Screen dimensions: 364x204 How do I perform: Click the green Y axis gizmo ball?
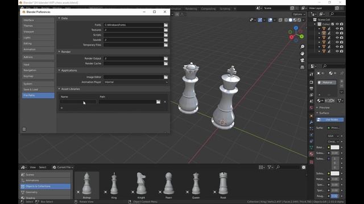pyautogui.click(x=301, y=36)
